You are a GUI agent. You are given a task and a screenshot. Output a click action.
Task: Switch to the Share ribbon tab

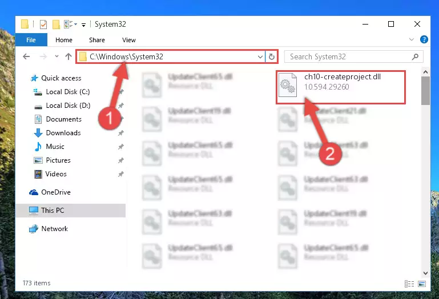click(97, 40)
